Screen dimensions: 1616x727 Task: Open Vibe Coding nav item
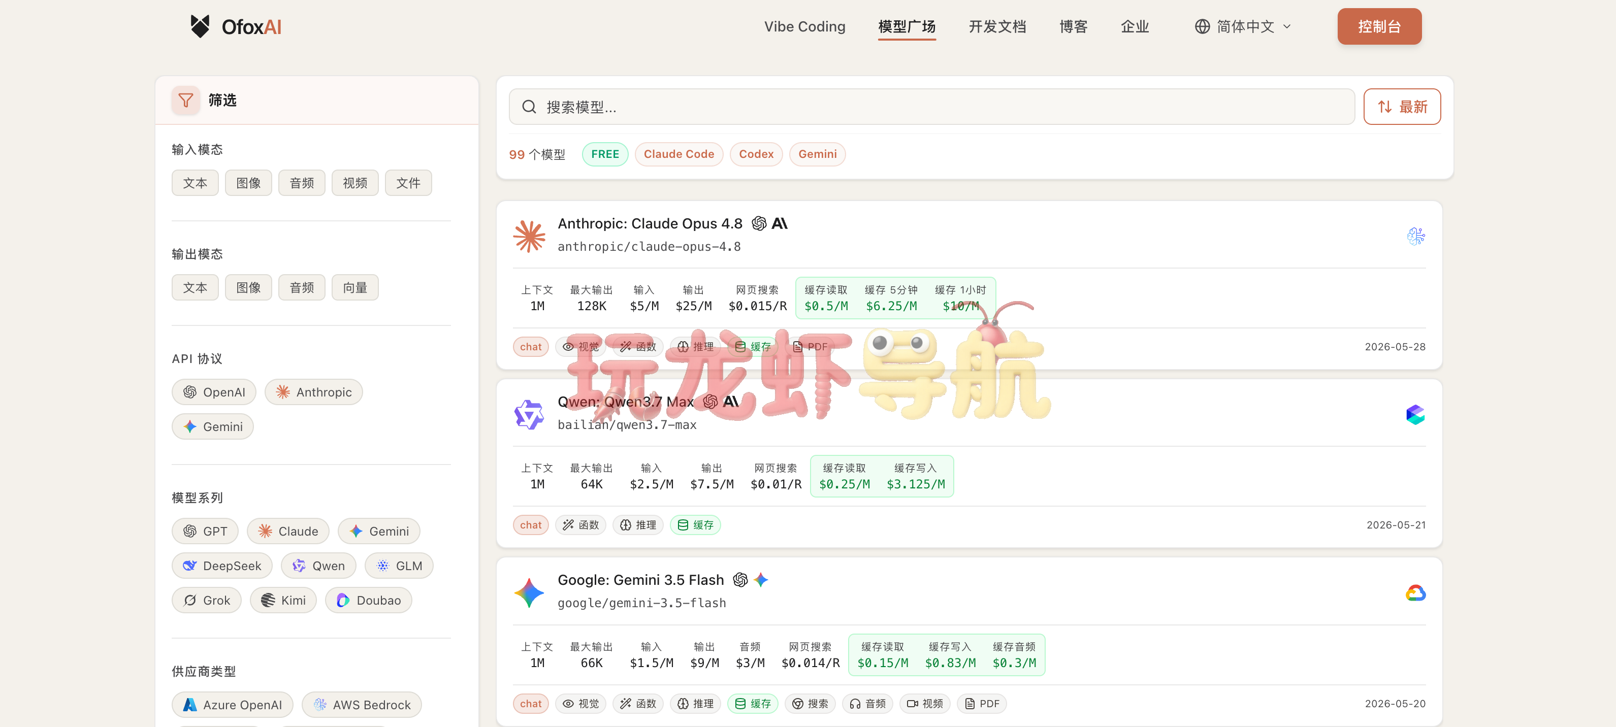(805, 26)
